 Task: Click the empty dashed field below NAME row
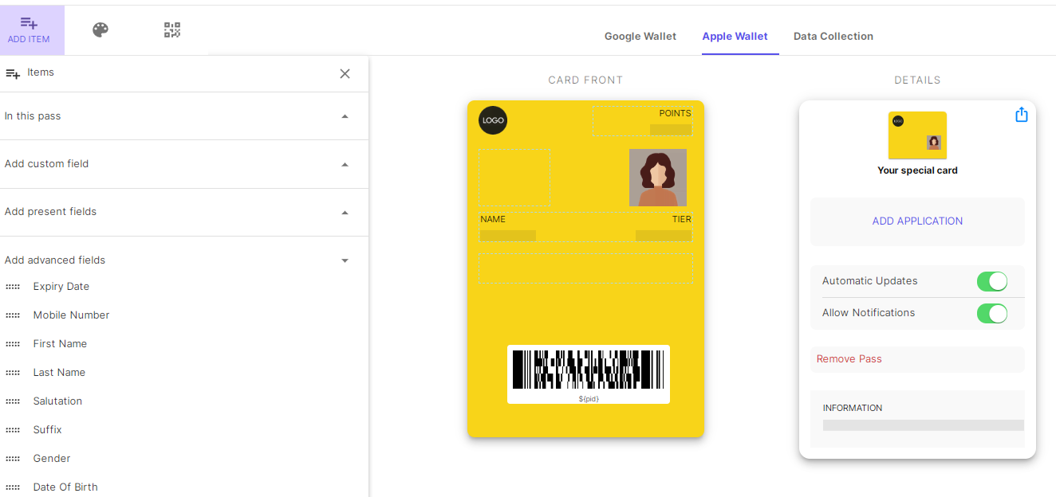(x=585, y=268)
